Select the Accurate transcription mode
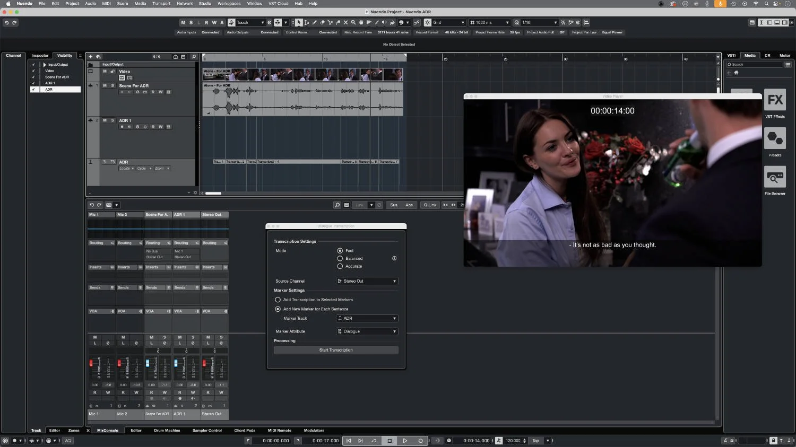796x447 pixels. (x=340, y=266)
